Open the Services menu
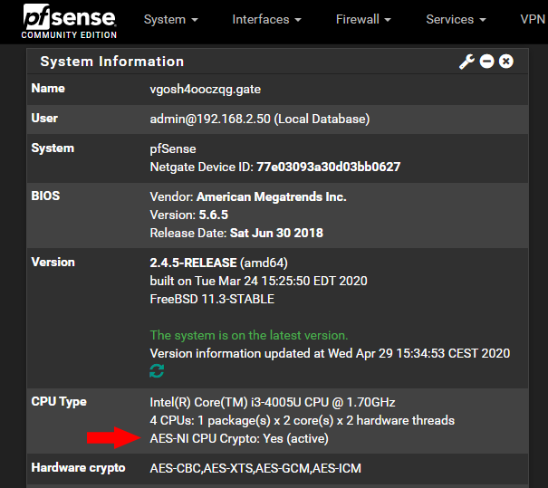The image size is (548, 488). 456,20
